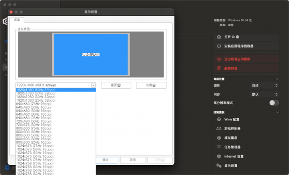Select 640x480 (75Hz 16bpp) option
This screenshot has height=175, width=289.
[x=56, y=104]
